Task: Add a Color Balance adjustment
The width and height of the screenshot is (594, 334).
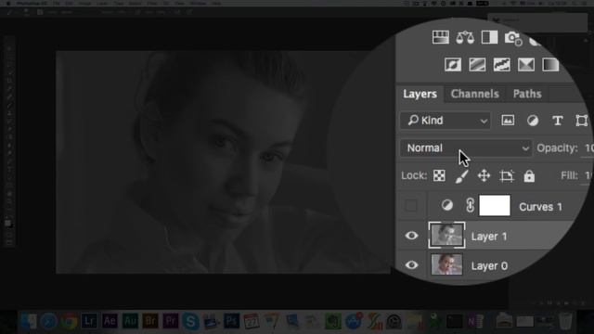Action: pyautogui.click(x=465, y=37)
